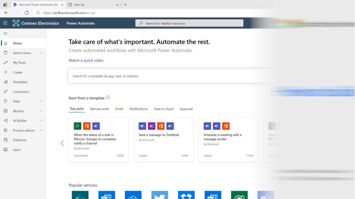The image size is (355, 199).
Task: Click the Dropbox popular service tile
Action: pos(186,195)
